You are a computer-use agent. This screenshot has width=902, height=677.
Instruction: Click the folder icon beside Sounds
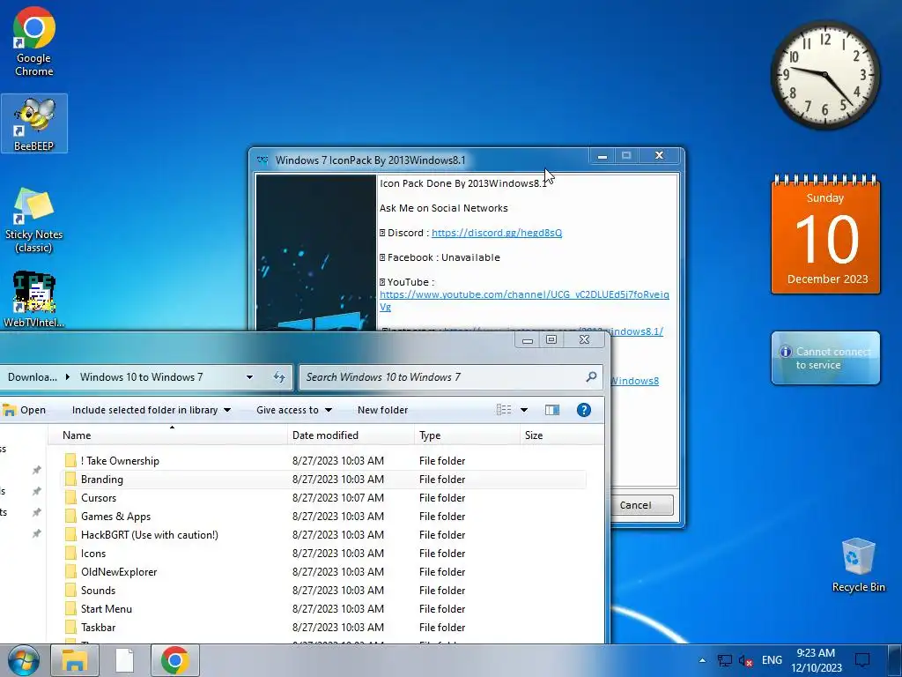pyautogui.click(x=70, y=590)
